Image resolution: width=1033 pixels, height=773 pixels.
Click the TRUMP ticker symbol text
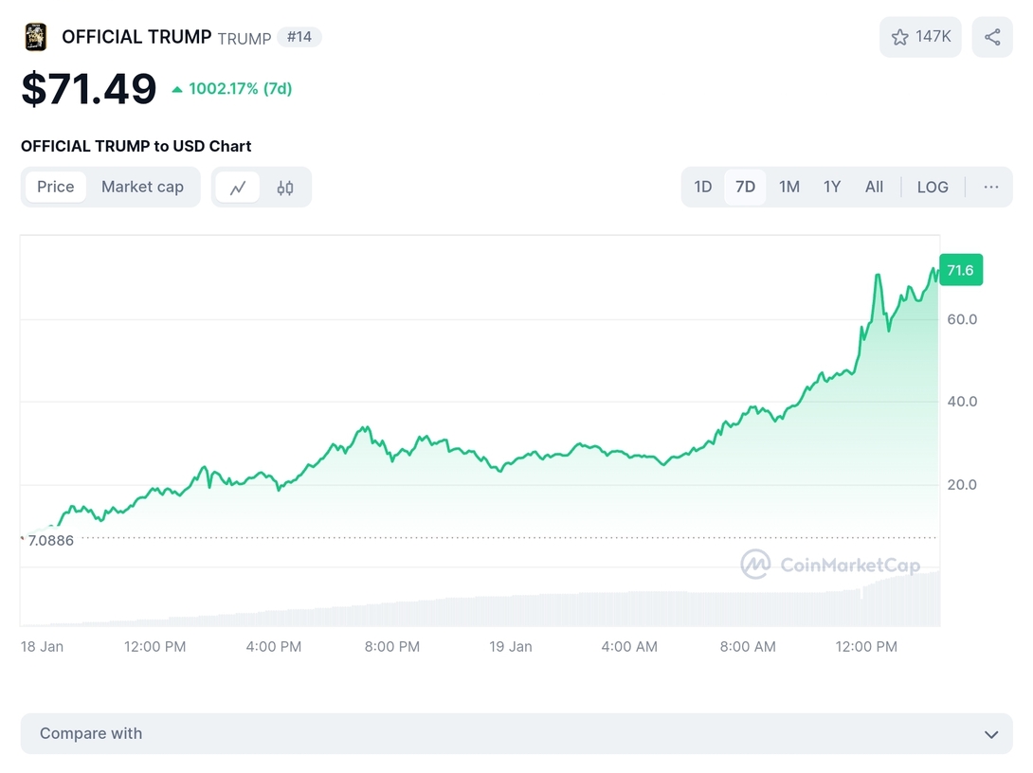click(x=245, y=39)
